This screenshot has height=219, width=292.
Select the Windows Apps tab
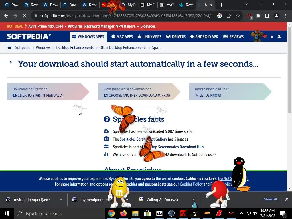pos(88,37)
